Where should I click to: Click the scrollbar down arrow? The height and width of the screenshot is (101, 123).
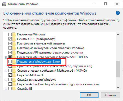118,88
